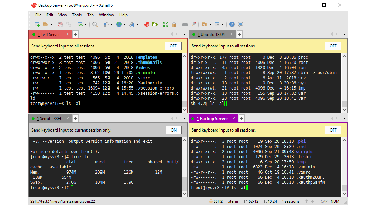Click '4 sessions' in the status bar
This screenshot has width=376, height=205.
(291, 201)
